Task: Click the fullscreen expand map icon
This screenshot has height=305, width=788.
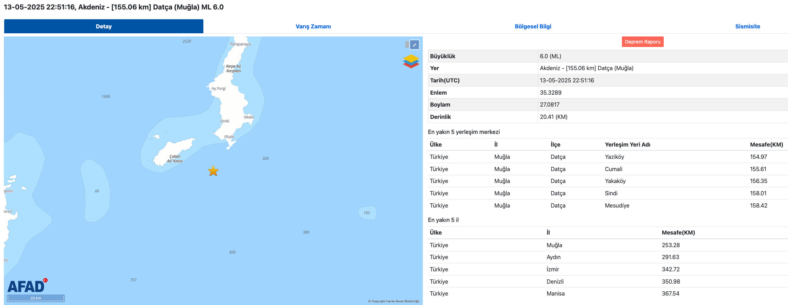Action: click(414, 45)
